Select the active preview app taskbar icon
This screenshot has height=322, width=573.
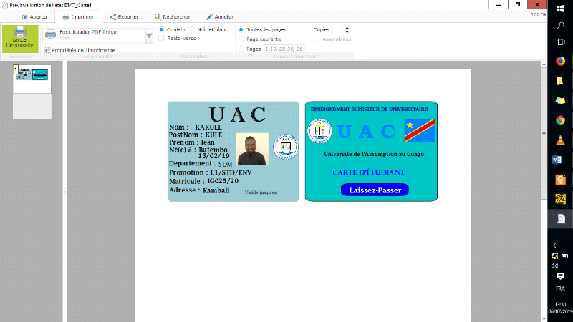560,219
